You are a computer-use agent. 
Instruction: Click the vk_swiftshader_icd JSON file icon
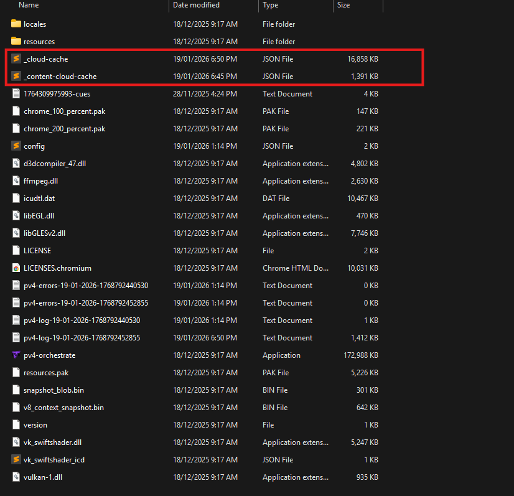click(16, 459)
